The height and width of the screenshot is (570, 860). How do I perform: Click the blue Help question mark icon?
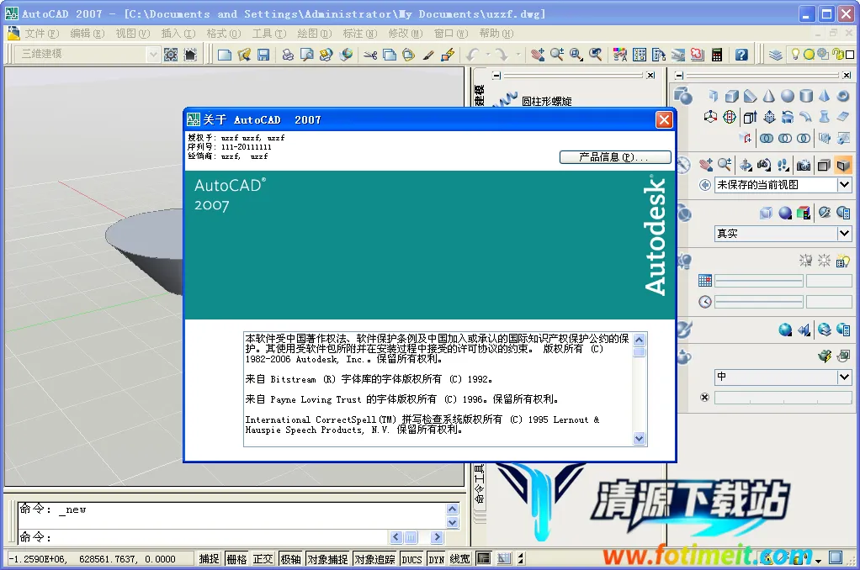point(741,55)
